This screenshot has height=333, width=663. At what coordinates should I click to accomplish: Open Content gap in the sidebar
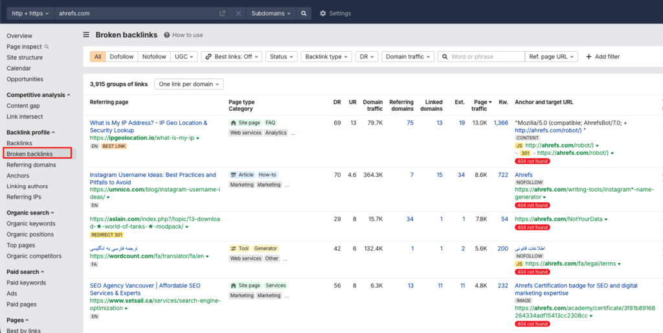pos(23,106)
